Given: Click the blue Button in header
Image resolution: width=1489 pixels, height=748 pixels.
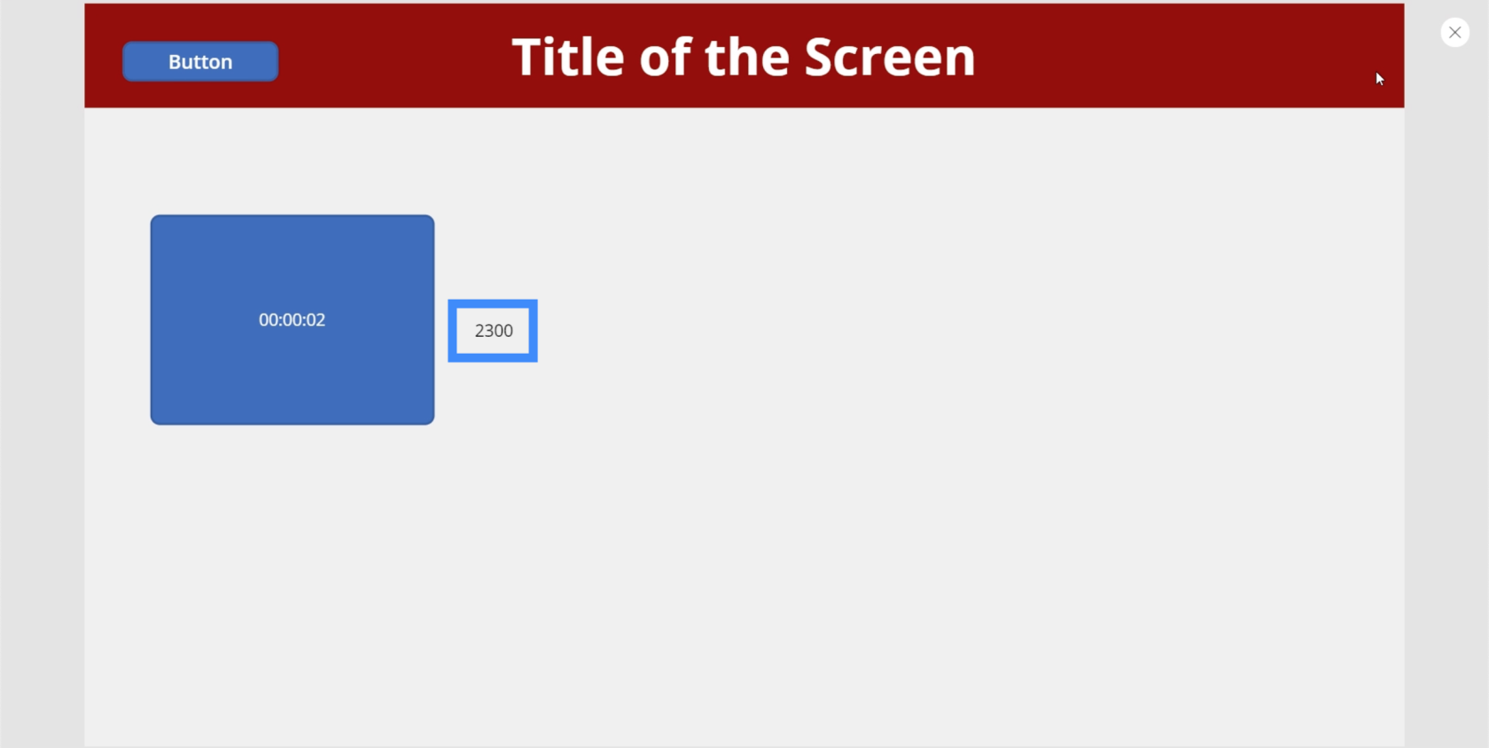Looking at the screenshot, I should point(200,62).
